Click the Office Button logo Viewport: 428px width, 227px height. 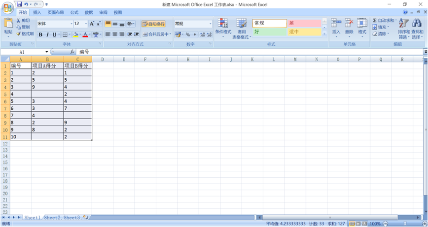click(8, 8)
